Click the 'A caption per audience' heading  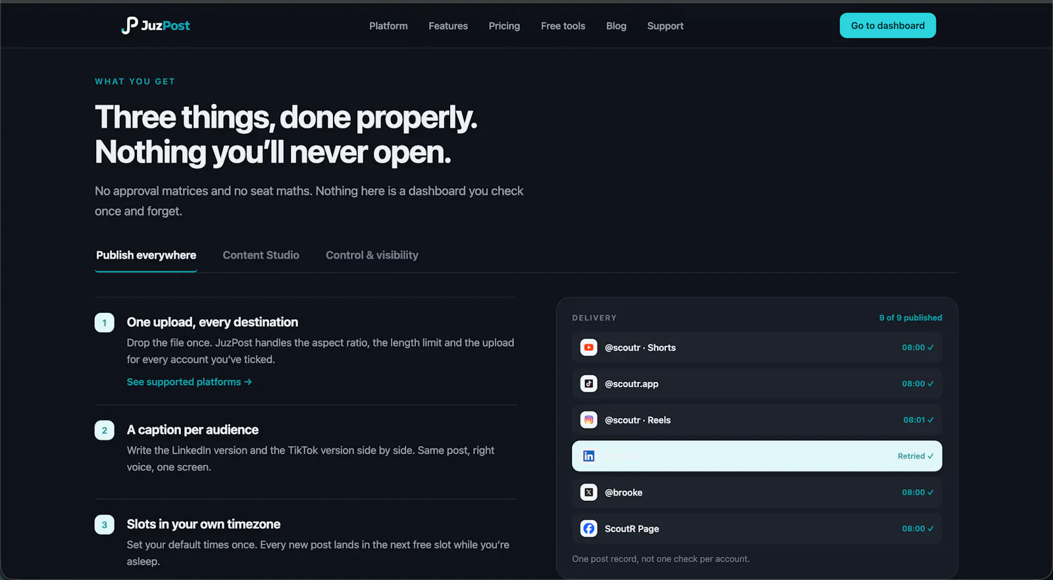[193, 430]
